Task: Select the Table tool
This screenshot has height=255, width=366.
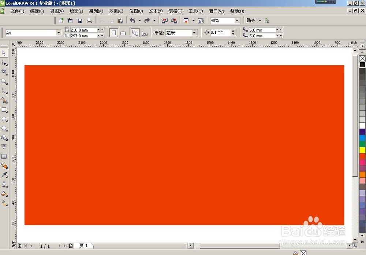Action: (4, 156)
